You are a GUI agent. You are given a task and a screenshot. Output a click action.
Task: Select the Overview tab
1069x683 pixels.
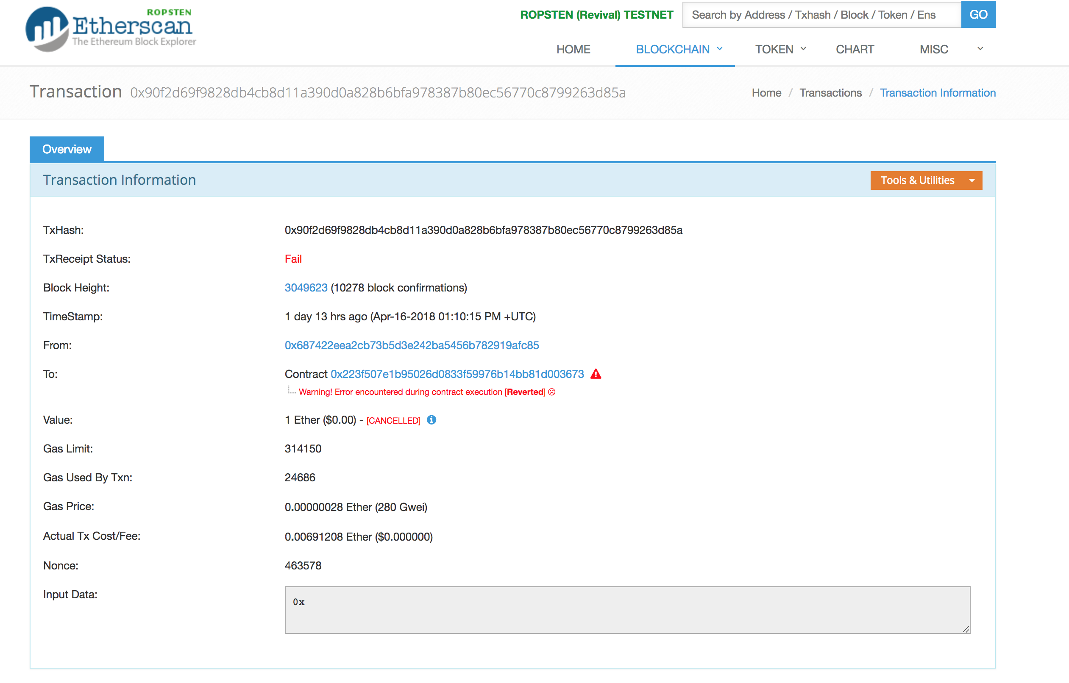tap(67, 149)
